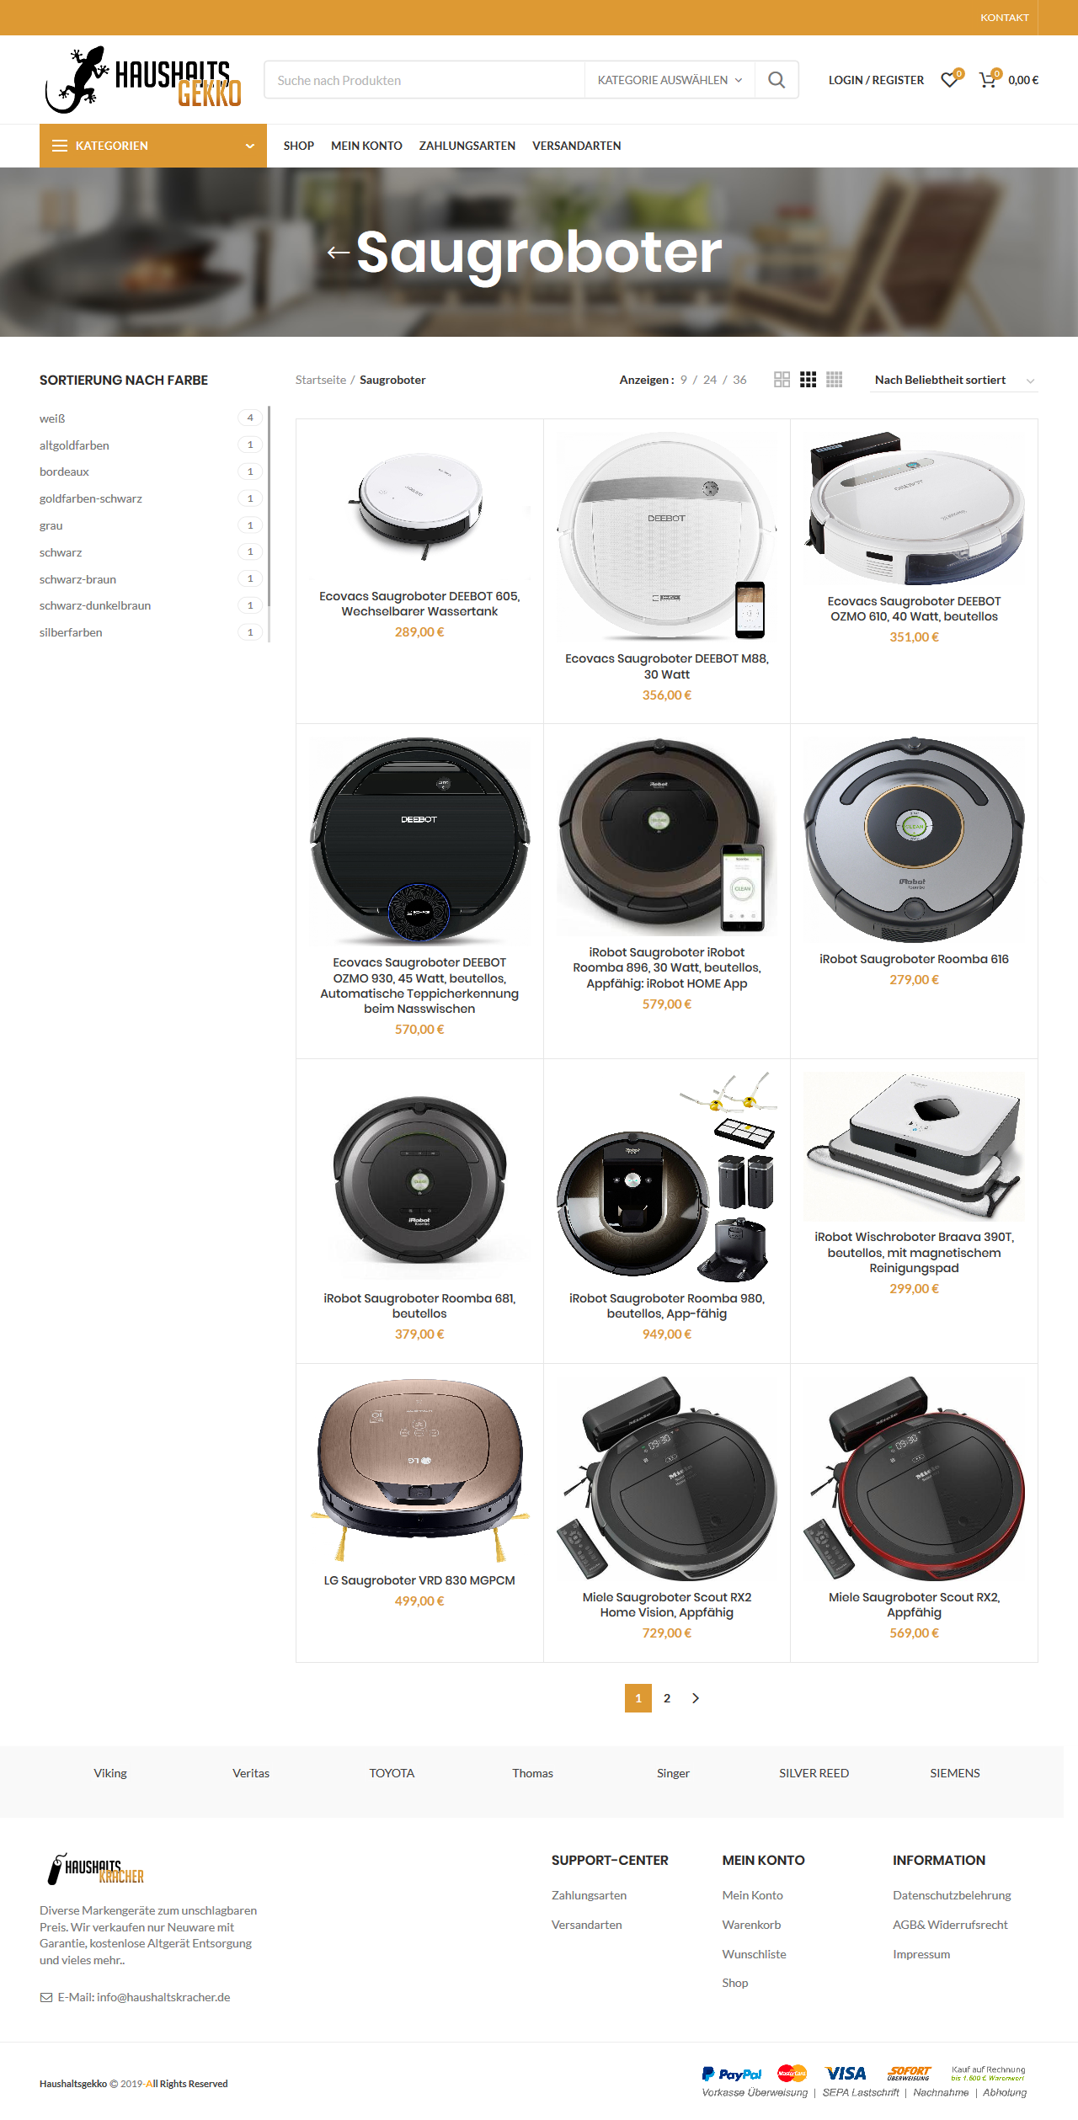Image resolution: width=1078 pixels, height=2120 pixels.
Task: Click the search magnifier icon
Action: click(776, 80)
